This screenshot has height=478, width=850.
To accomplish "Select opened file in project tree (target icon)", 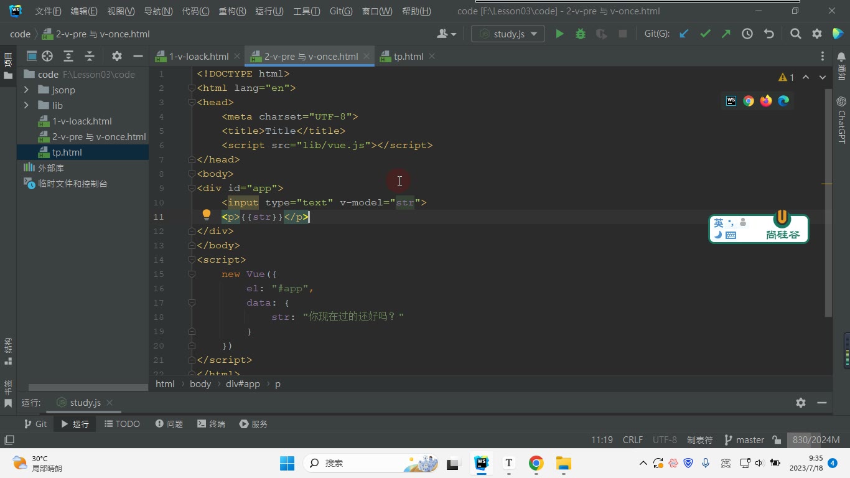I will [47, 56].
